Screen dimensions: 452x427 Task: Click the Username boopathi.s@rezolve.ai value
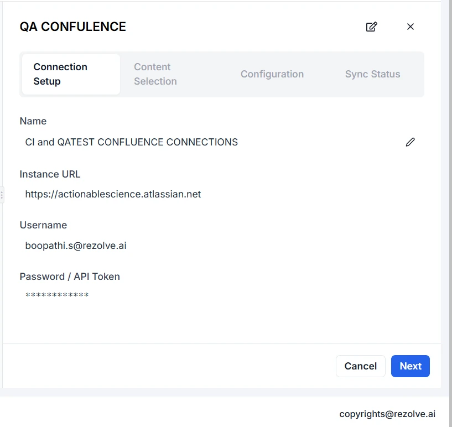[x=76, y=246]
